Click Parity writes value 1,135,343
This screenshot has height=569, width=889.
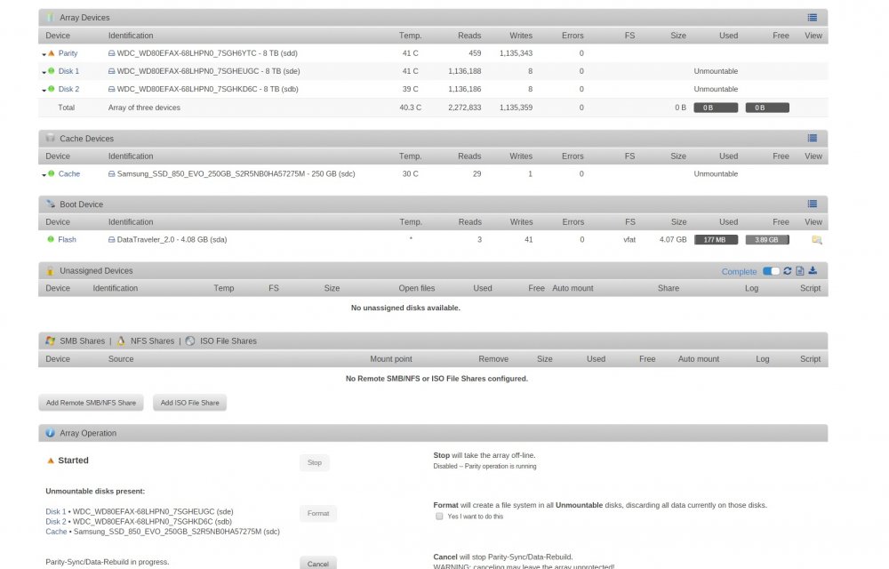(516, 53)
